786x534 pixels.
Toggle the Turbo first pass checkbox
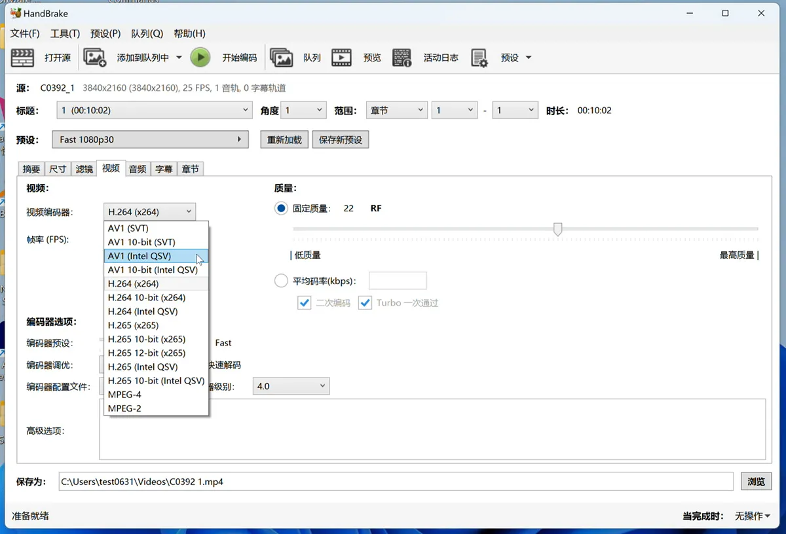tap(365, 303)
